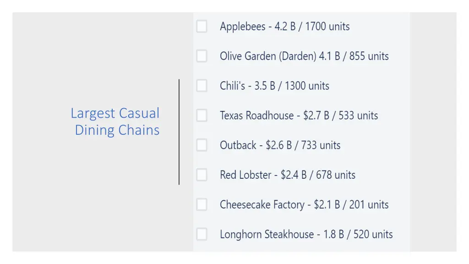The width and height of the screenshot is (469, 264).
Task: Click the word Casual in the heading
Action: 139,113
